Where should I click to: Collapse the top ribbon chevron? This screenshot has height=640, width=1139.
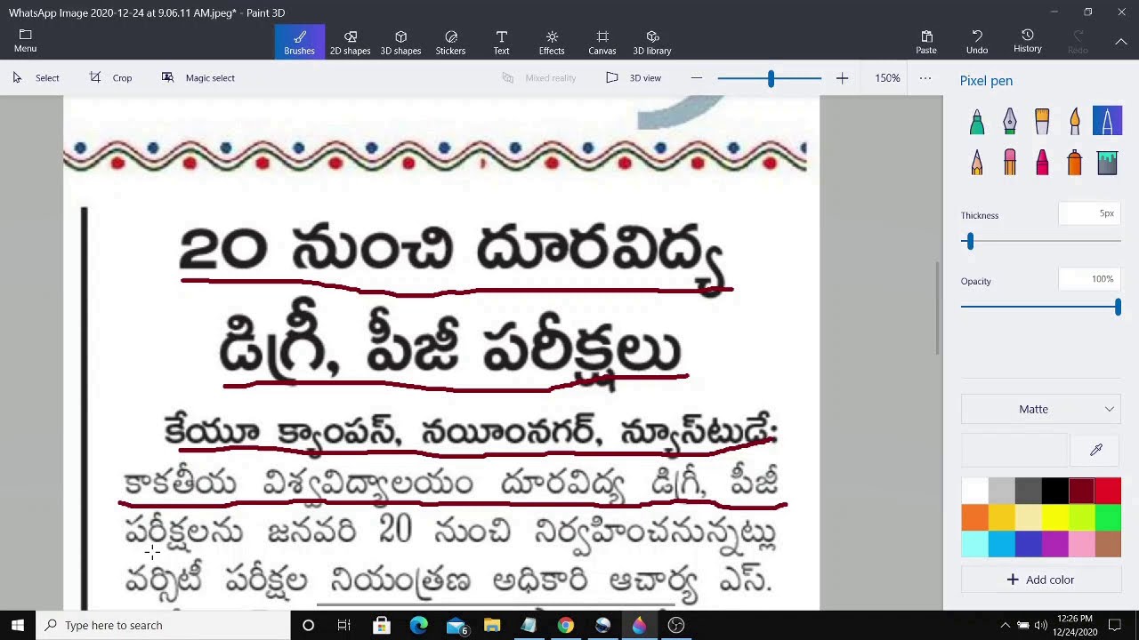click(x=1121, y=42)
